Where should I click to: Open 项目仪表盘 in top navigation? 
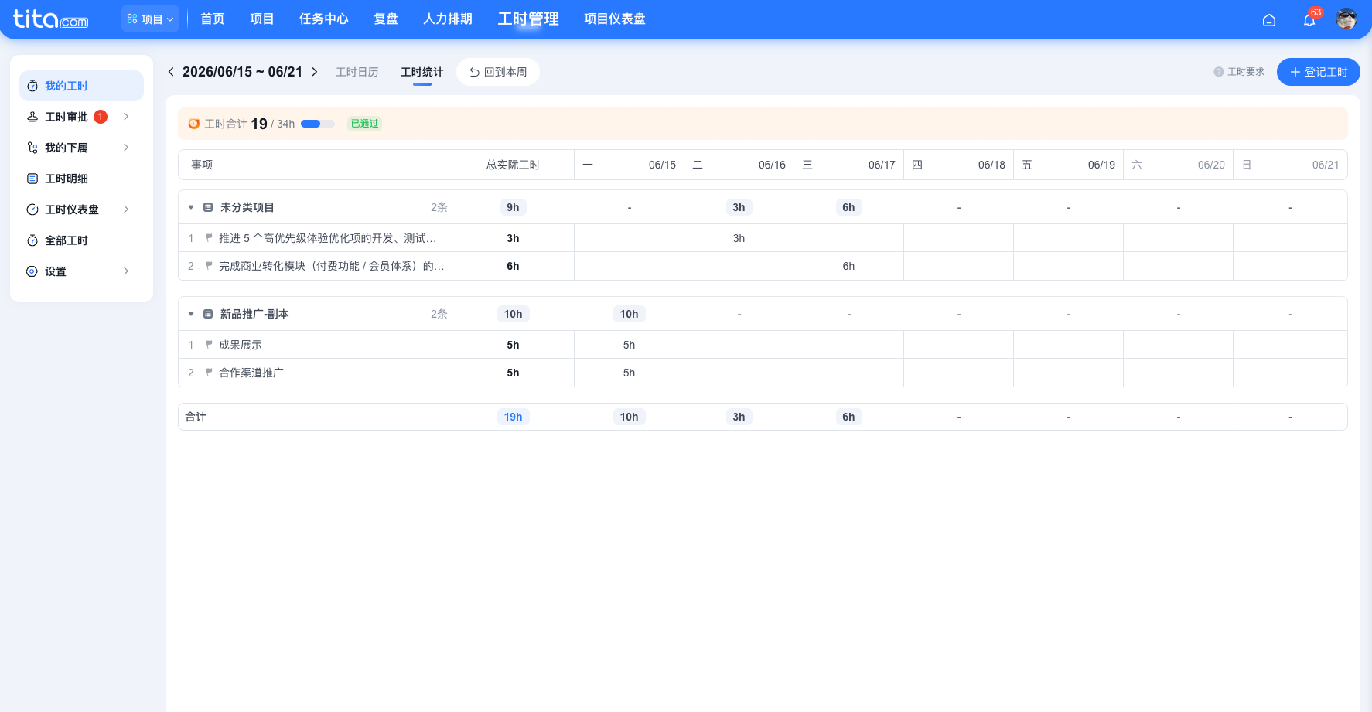(x=615, y=19)
